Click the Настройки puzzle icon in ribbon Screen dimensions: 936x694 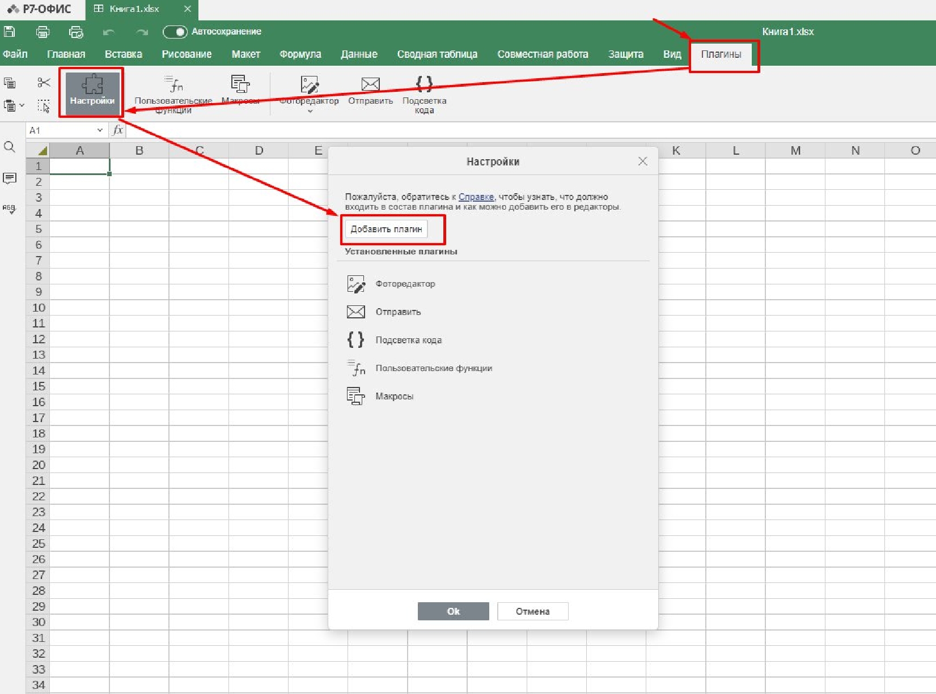click(92, 86)
